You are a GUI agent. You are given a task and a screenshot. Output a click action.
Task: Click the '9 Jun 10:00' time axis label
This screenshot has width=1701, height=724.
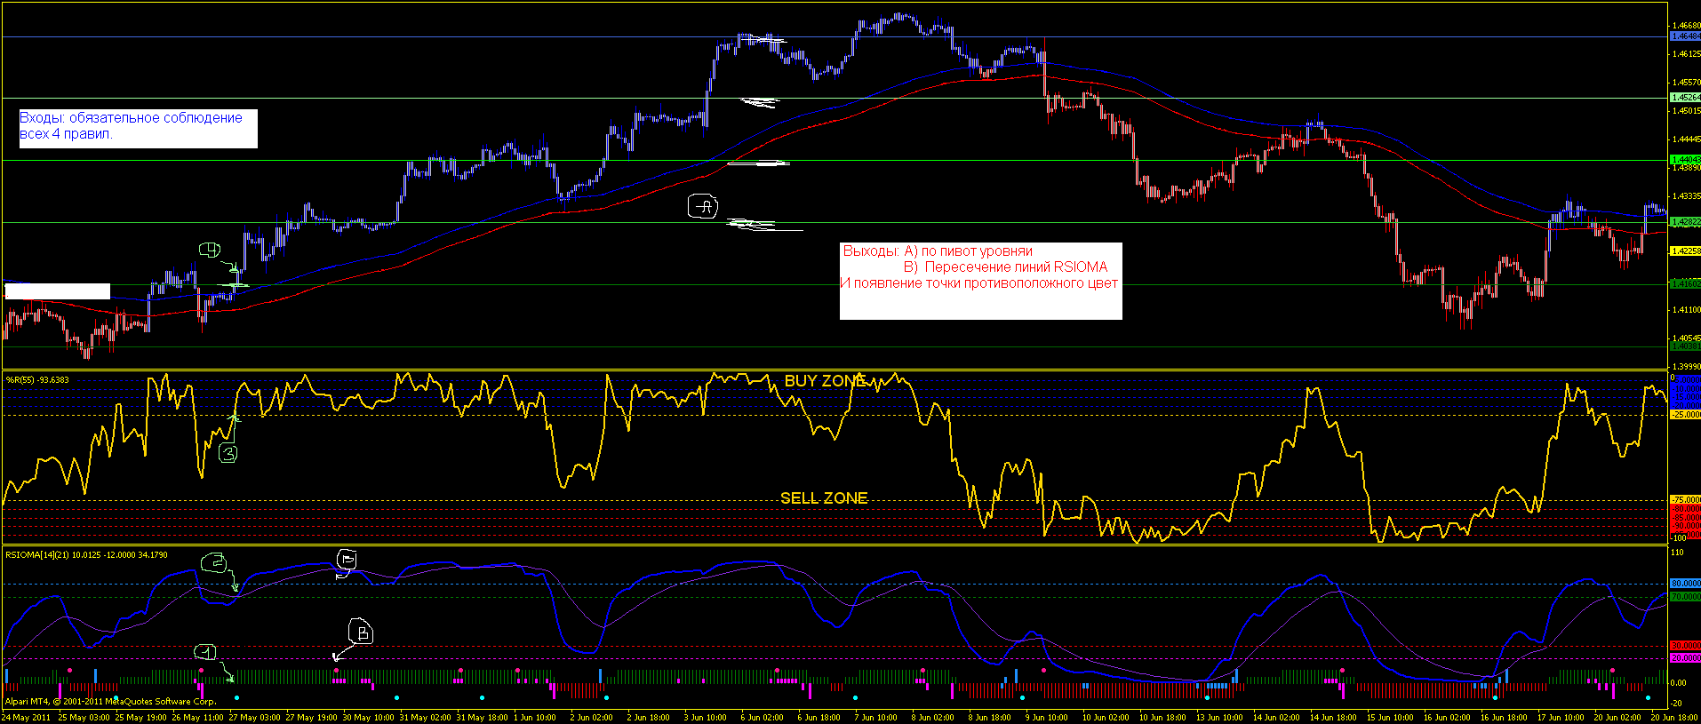pyautogui.click(x=1048, y=717)
